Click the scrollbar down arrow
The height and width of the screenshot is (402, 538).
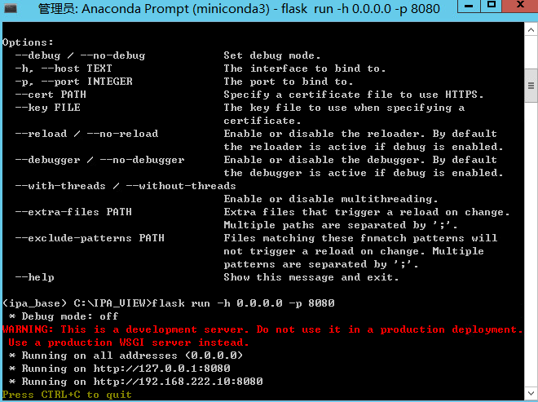click(x=531, y=393)
